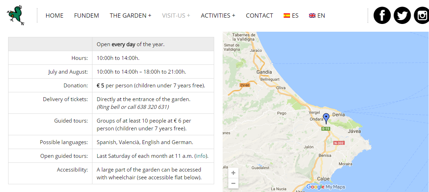Click the Calpe label on map
The width and height of the screenshot is (429, 192).
[x=323, y=179]
